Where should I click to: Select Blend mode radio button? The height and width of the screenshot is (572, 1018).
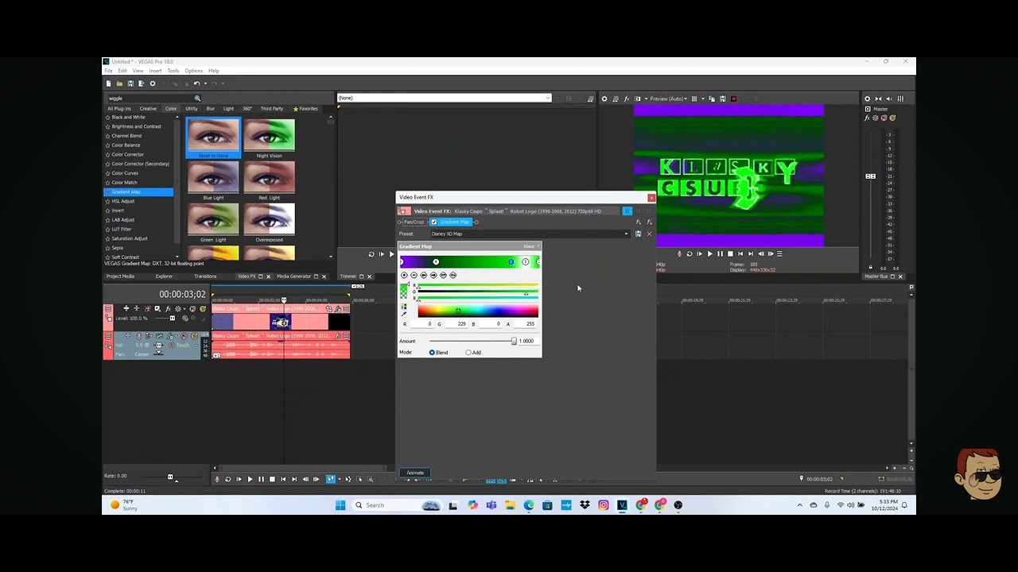click(x=432, y=353)
